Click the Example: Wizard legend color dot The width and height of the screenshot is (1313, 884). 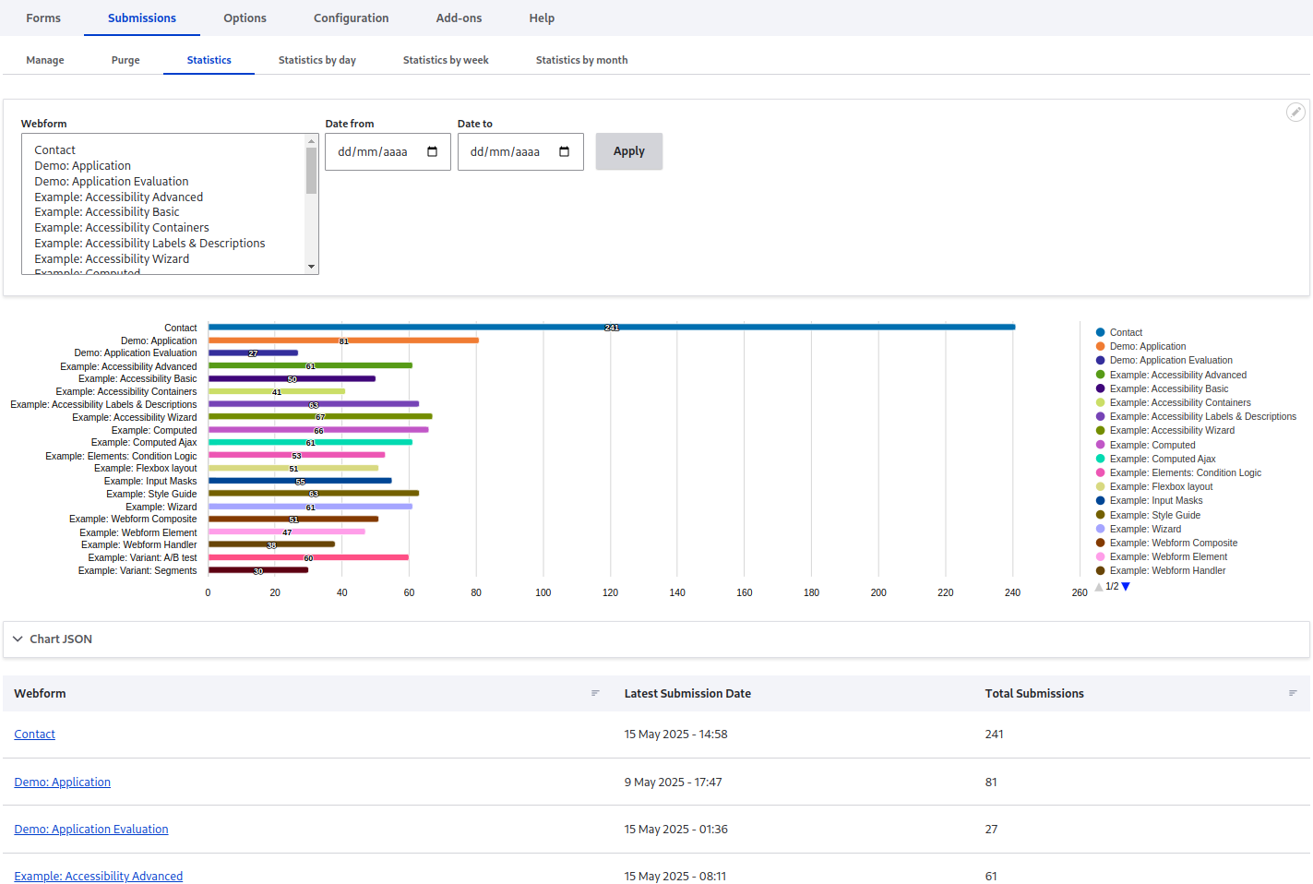pos(1100,529)
